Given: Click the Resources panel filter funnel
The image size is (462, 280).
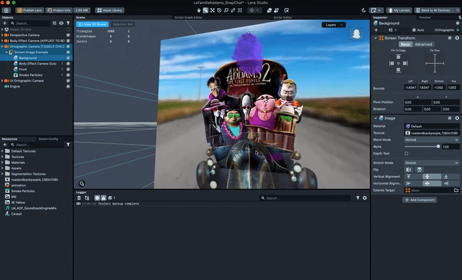Looking at the screenshot, I should pyautogui.click(x=68, y=145).
